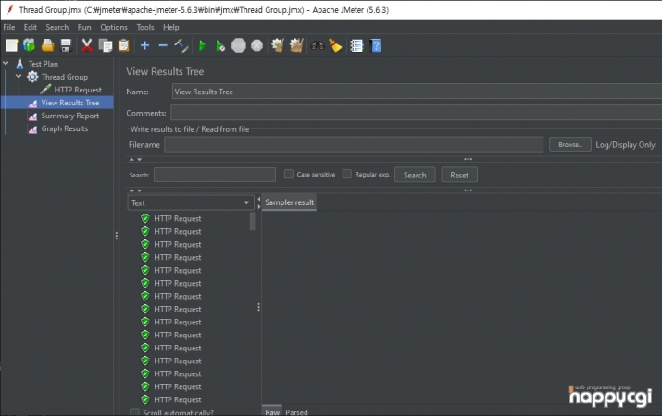The image size is (662, 416).
Task: Create a new test plan via toolbar
Action: (11, 45)
